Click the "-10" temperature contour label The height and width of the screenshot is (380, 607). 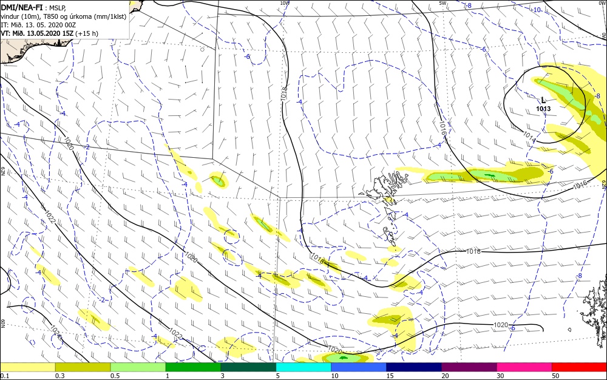click(x=537, y=10)
